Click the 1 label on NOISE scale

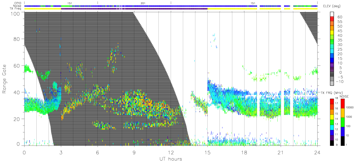point(346,145)
